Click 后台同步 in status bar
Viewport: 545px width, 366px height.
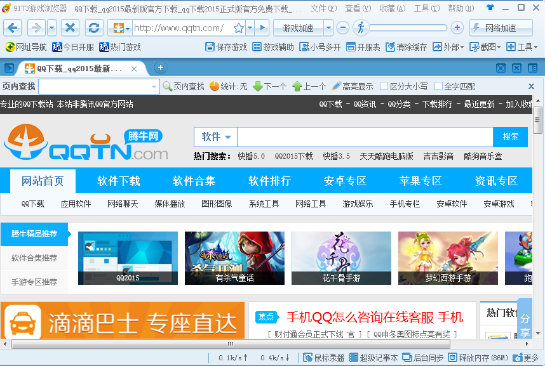pos(422,358)
